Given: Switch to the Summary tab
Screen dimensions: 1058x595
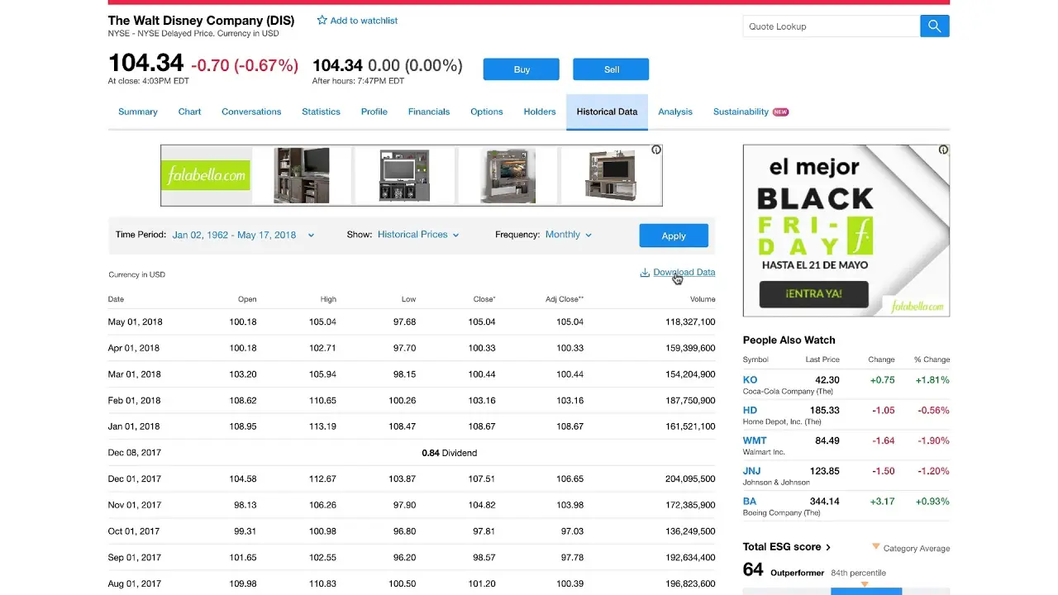Looking at the screenshot, I should pyautogui.click(x=138, y=112).
